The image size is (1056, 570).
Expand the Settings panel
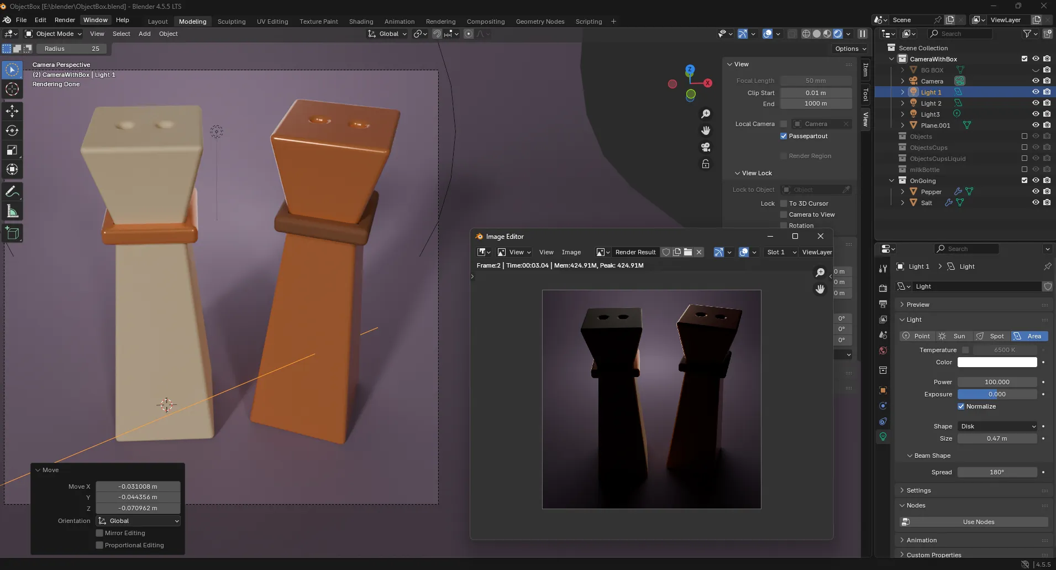[x=918, y=490]
